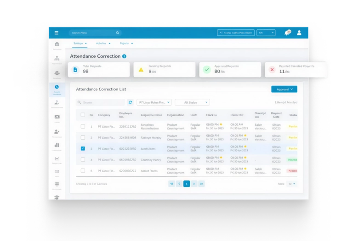Open the company filter dropdown

tap(154, 102)
